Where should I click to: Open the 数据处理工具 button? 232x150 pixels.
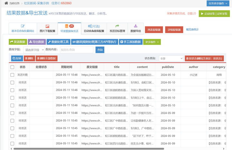click(x=59, y=42)
